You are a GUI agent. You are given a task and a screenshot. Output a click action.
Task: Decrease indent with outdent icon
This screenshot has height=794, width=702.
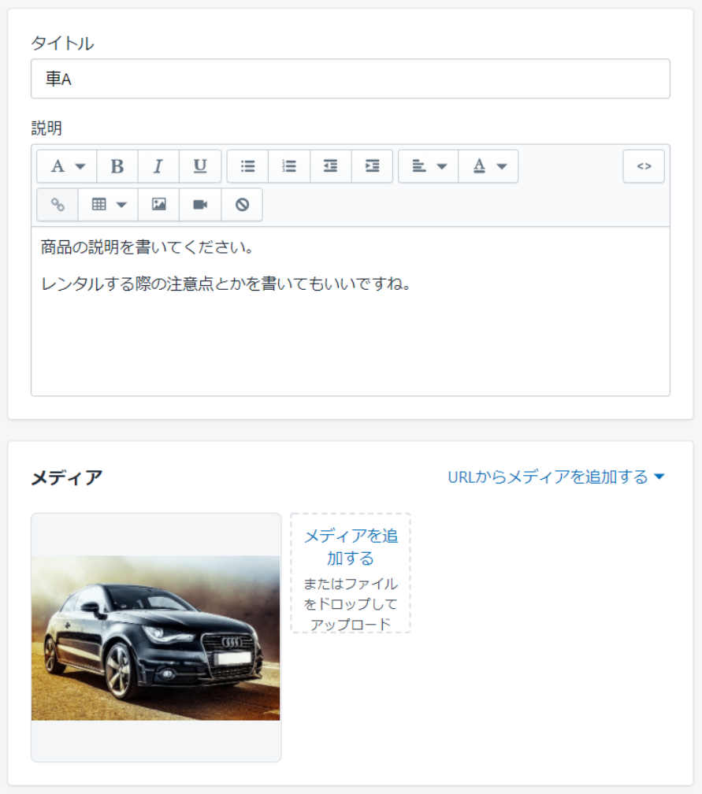[331, 166]
